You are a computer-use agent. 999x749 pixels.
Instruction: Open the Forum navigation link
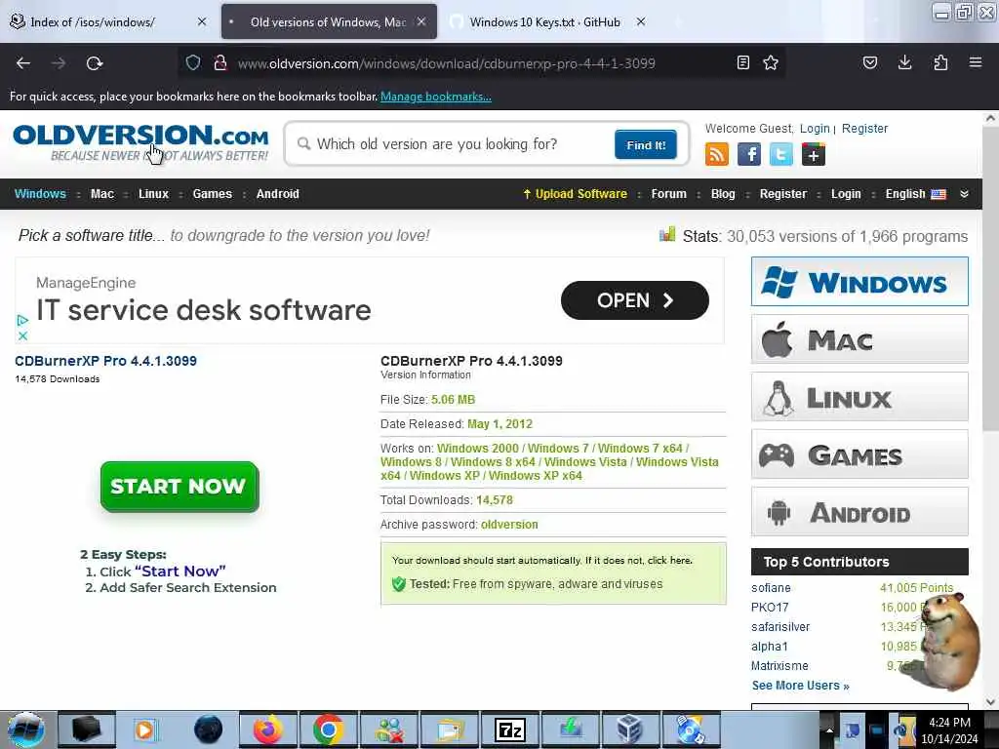click(669, 194)
